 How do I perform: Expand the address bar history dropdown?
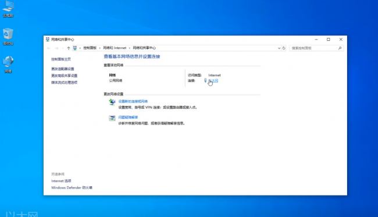pyautogui.click(x=279, y=48)
